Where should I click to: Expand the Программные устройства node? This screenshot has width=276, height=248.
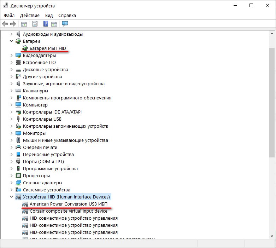(x=11, y=168)
